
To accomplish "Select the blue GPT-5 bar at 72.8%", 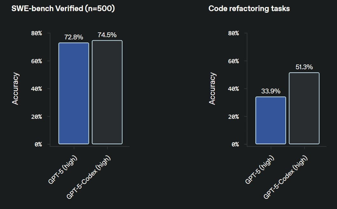I will (74, 93).
